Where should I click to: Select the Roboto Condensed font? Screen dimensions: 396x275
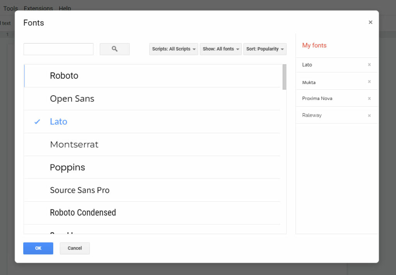coord(152,213)
